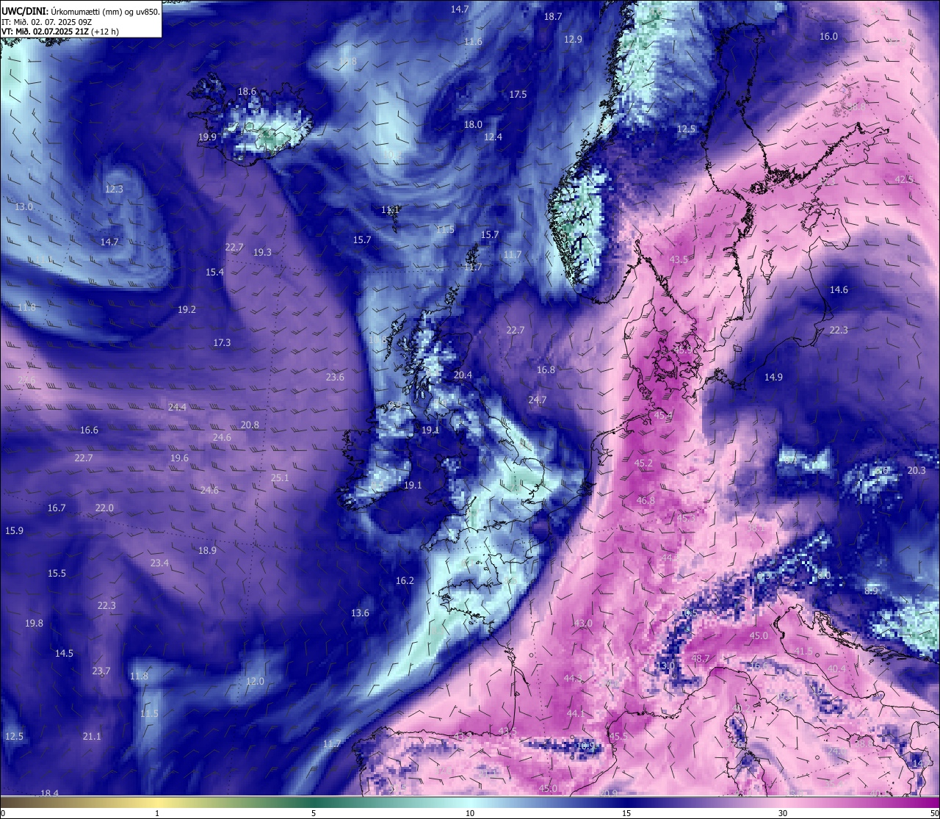
Task: Click the 1 tick on the color scale
Action: click(157, 813)
